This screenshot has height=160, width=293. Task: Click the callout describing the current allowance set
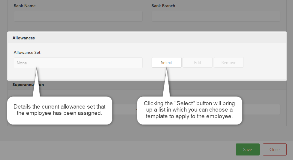coord(59,110)
